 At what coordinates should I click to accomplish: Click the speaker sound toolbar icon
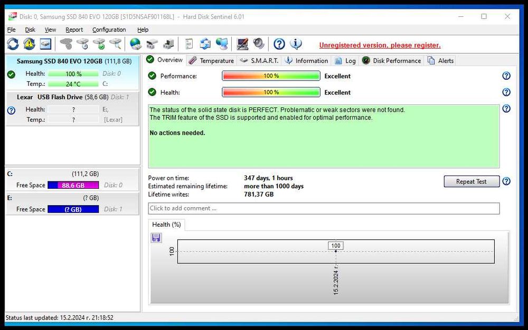(x=259, y=44)
